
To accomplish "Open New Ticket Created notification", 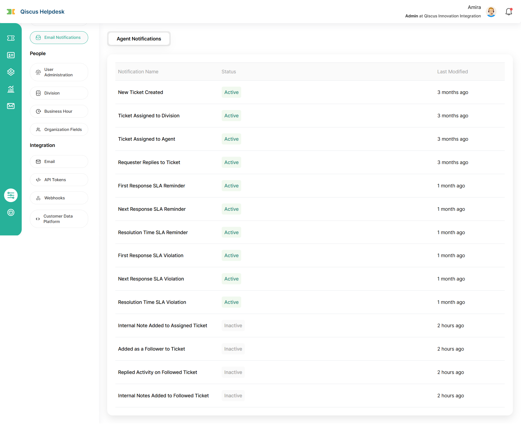I will click(141, 92).
